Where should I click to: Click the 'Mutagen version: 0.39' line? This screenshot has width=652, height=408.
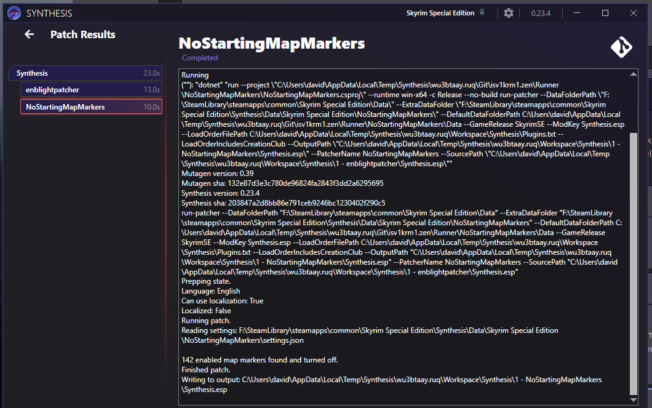pos(217,174)
